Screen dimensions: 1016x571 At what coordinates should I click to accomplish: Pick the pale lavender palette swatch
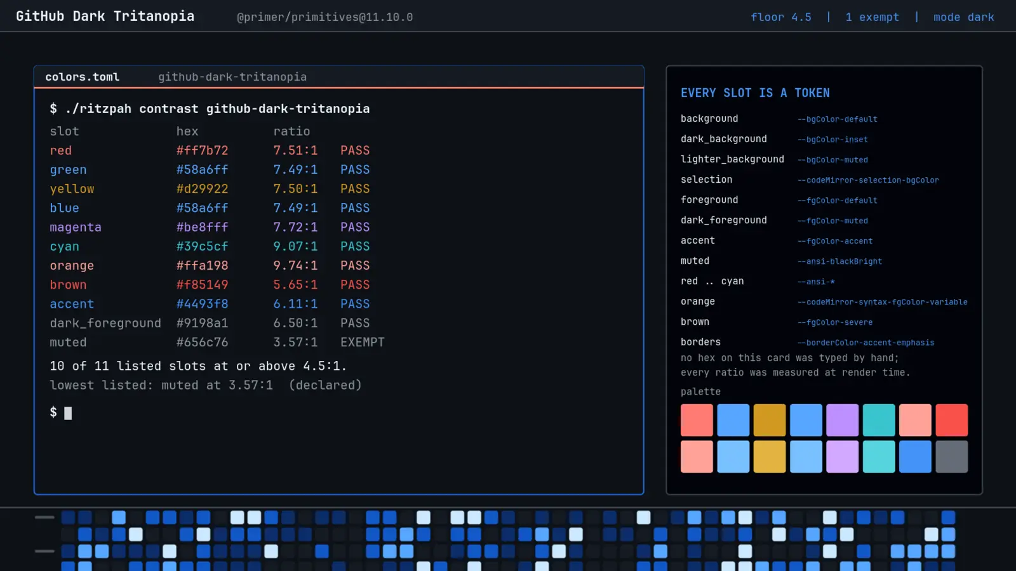point(842,457)
